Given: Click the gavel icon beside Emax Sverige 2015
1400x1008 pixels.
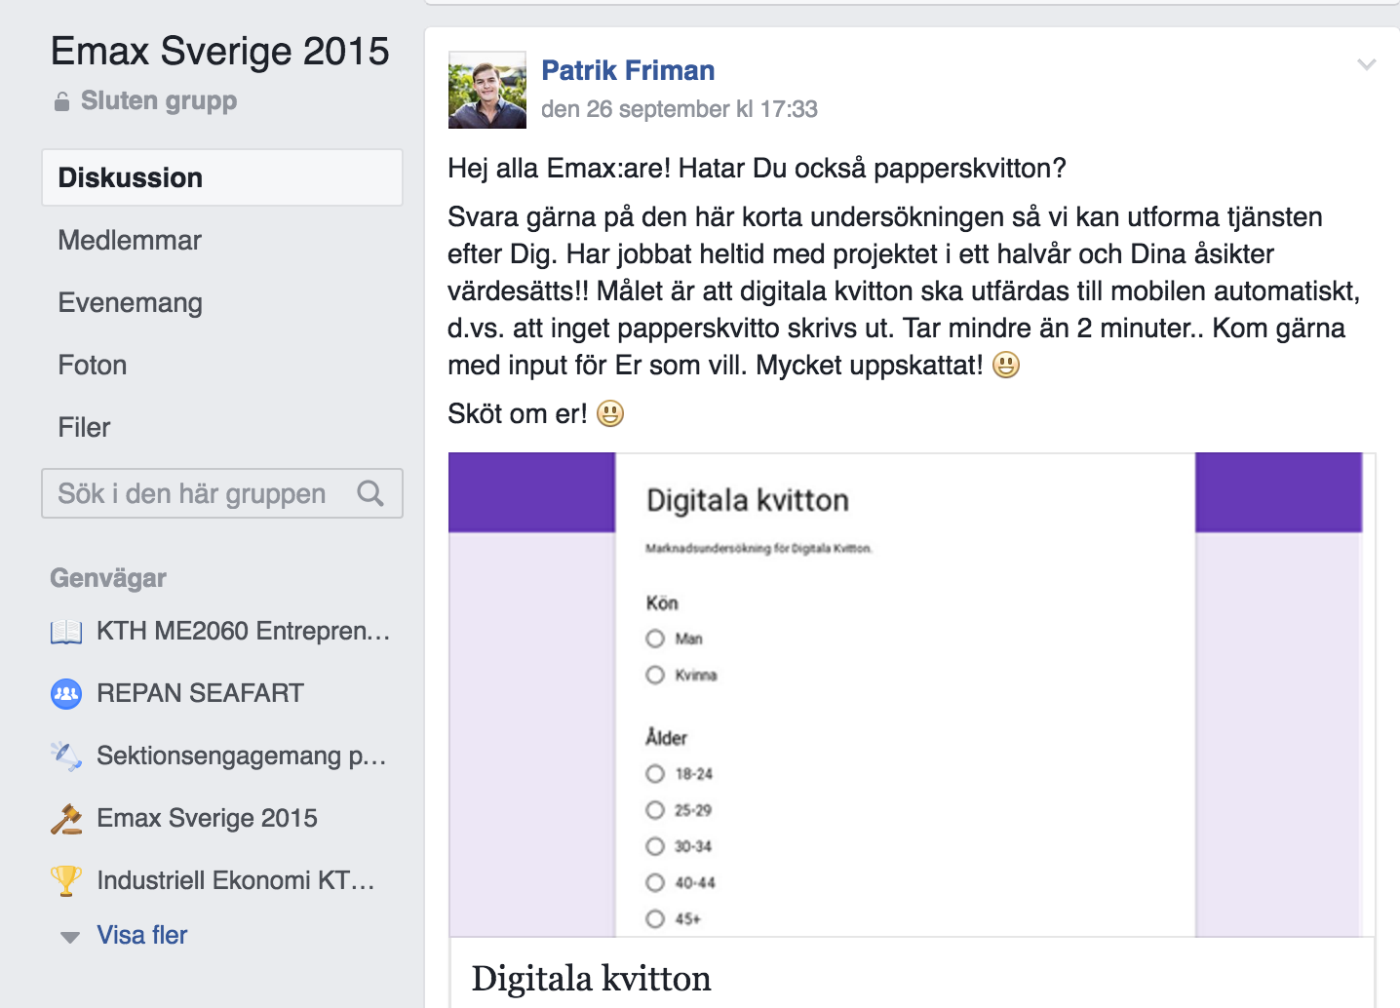Looking at the screenshot, I should click(x=66, y=819).
